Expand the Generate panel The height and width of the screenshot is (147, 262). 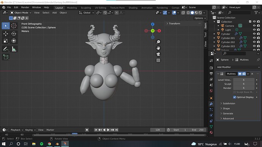coord(227,114)
